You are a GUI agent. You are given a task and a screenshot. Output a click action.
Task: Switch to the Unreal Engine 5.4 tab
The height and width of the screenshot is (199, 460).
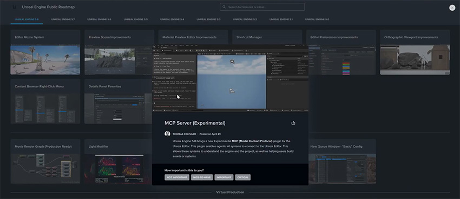coord(172,19)
